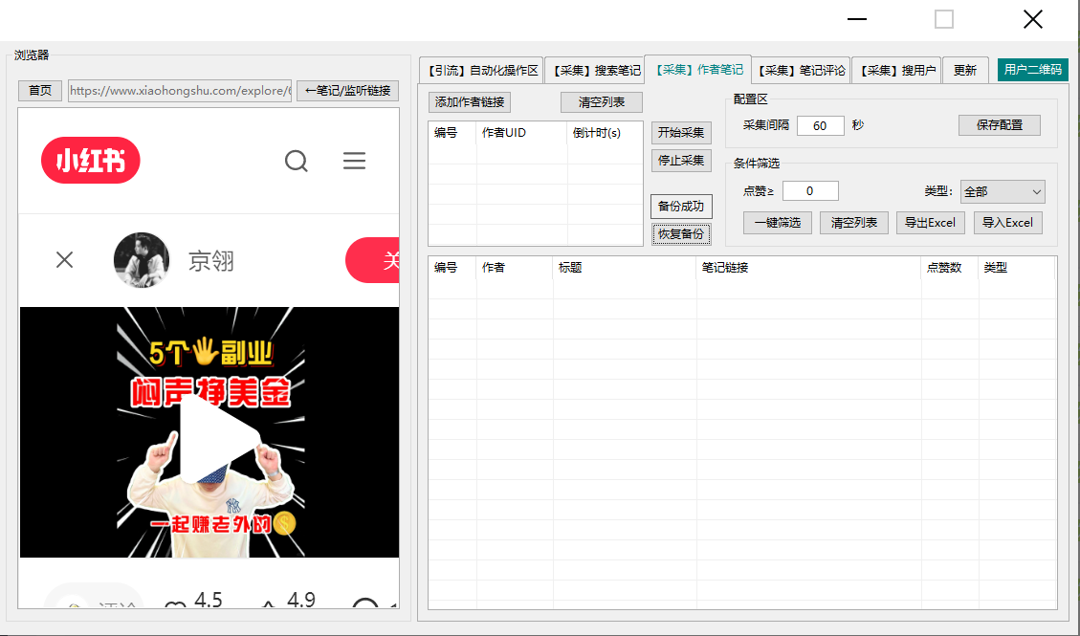The width and height of the screenshot is (1080, 636).
Task: Open the 【采集】笔记评论 tab
Action: pyautogui.click(x=801, y=70)
